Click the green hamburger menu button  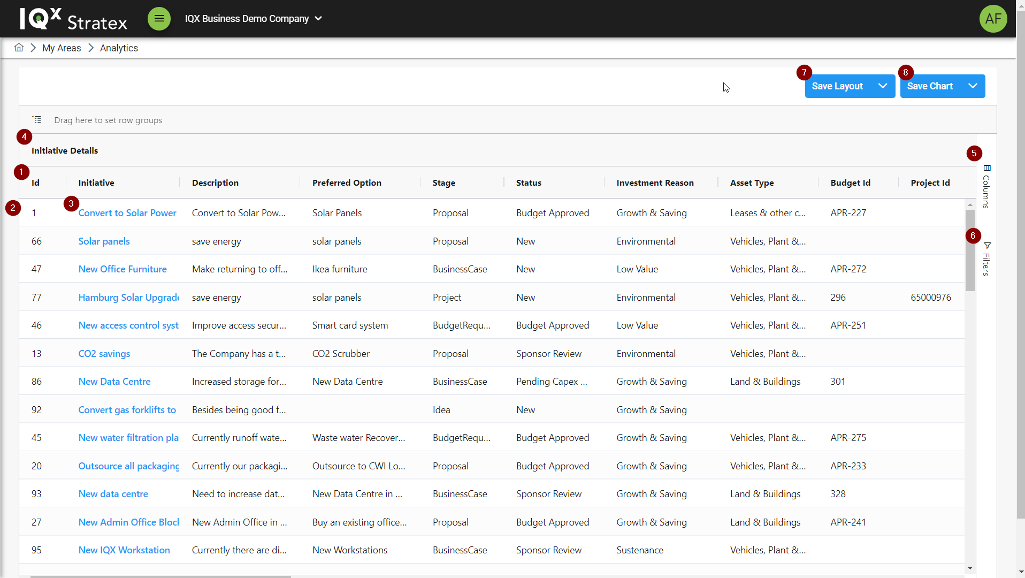tap(159, 19)
